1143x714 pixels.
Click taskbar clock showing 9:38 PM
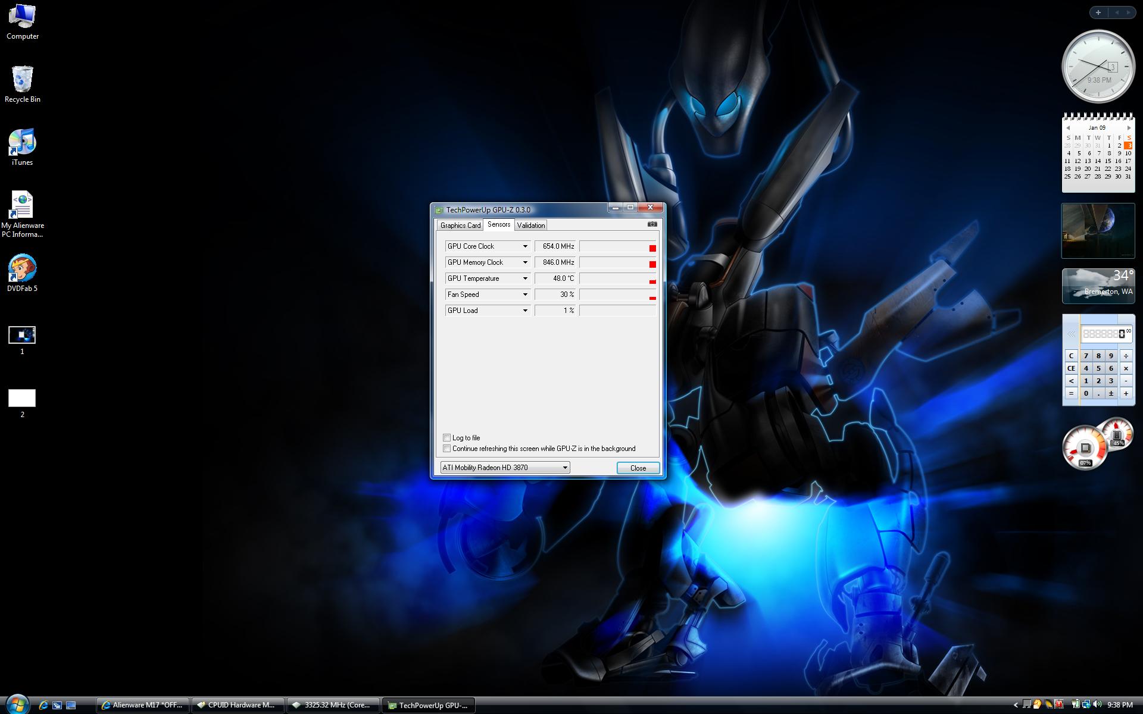(1120, 705)
